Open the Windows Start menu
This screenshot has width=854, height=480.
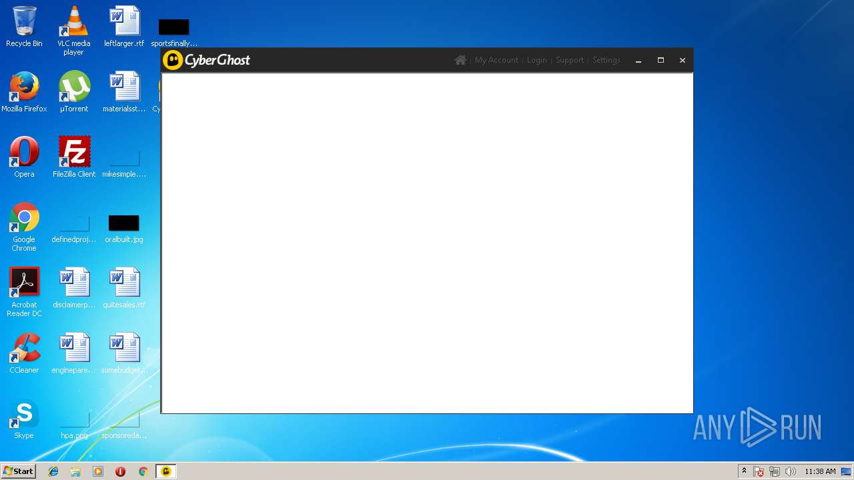point(18,471)
